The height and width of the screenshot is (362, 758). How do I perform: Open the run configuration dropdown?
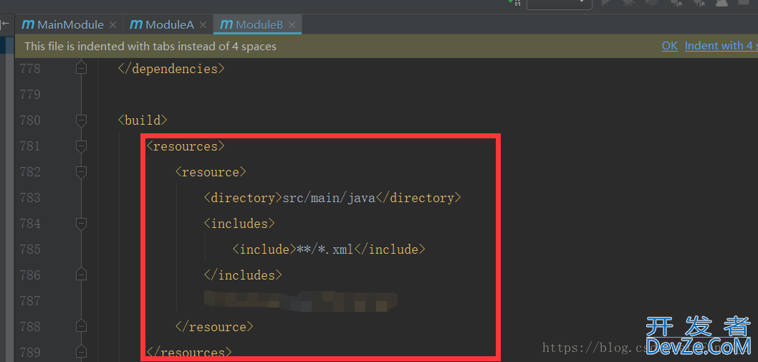pos(560,4)
